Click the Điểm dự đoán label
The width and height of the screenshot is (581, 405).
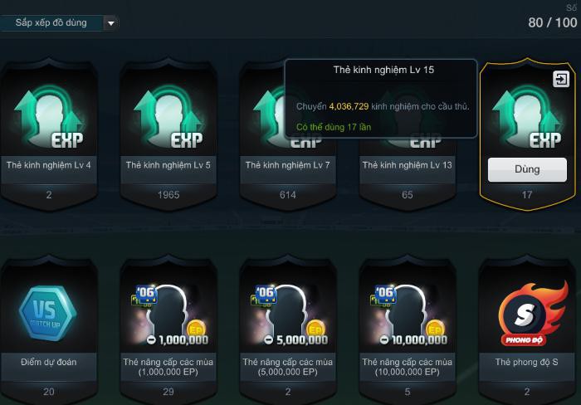click(x=48, y=362)
